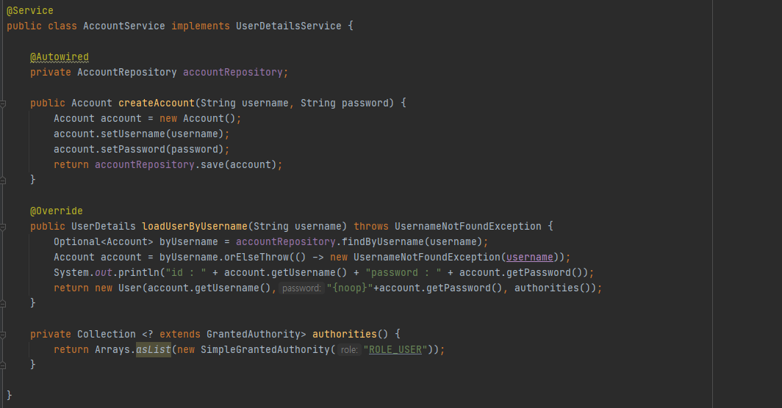The width and height of the screenshot is (782, 408).
Task: Collapse the authorities method fold marker
Action: coord(2,335)
